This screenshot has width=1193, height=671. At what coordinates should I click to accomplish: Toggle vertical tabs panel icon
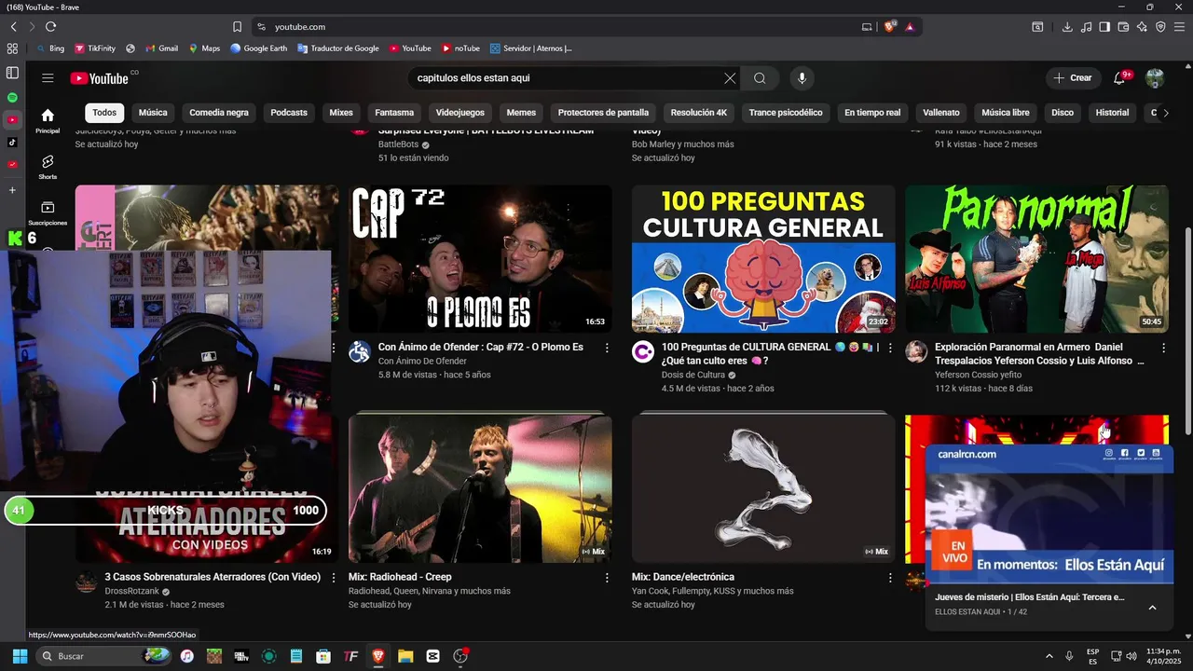point(12,73)
